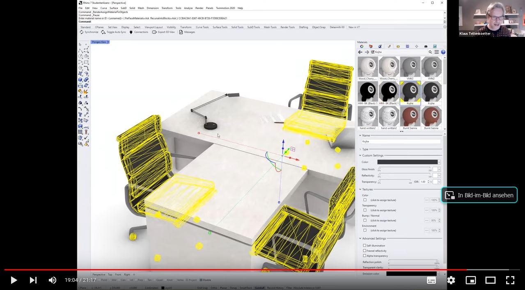Click 'In Bild-im-Bild ansehen' button
Screen dimensions: 525x290
click(479, 195)
